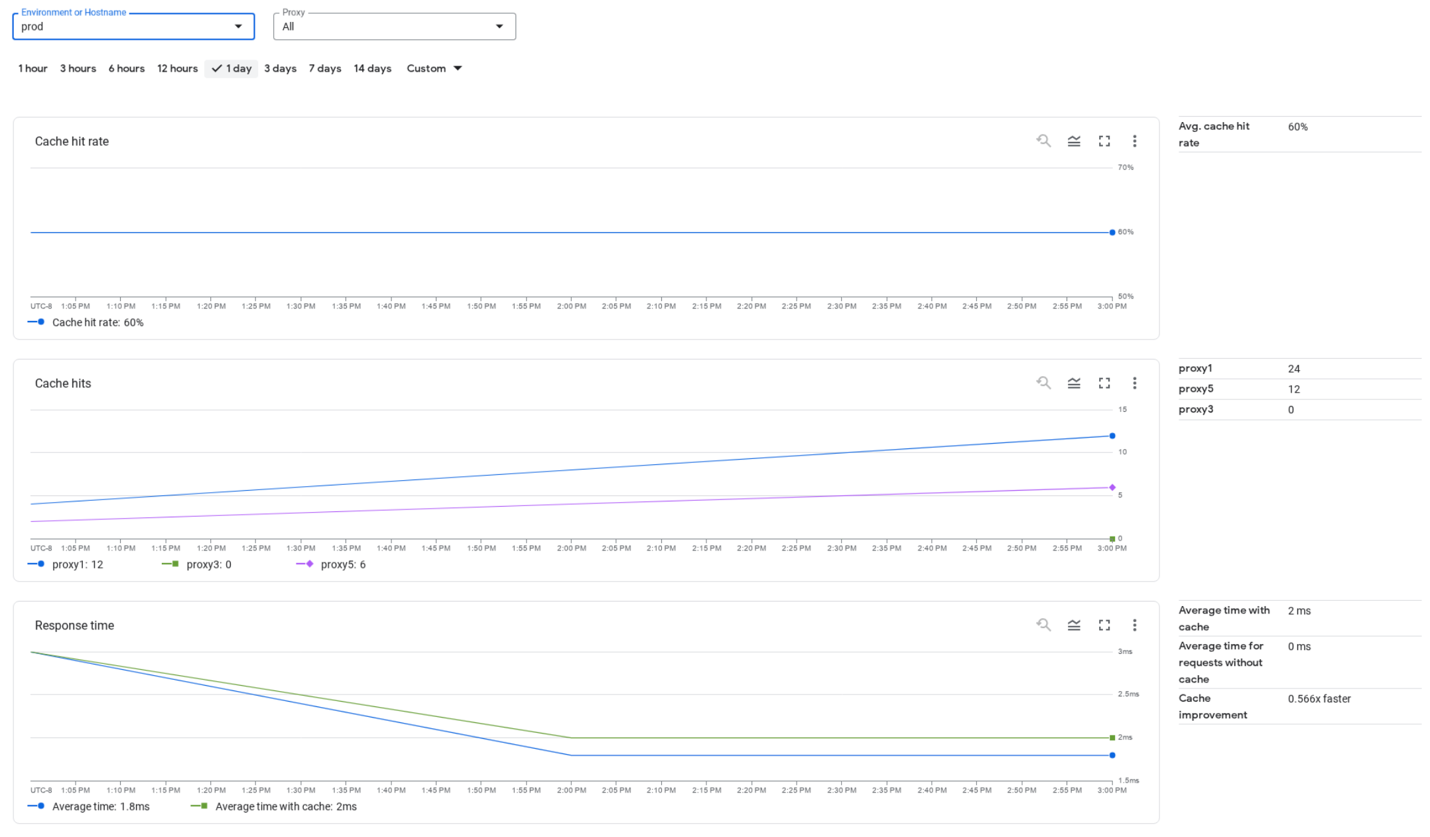1430x837 pixels.
Task: Switch to the 1 hour time range
Action: tap(32, 68)
